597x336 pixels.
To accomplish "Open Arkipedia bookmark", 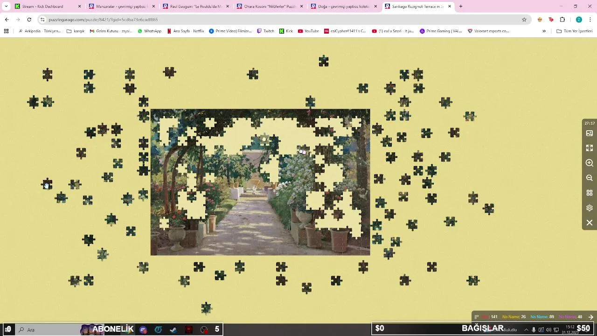I will [40, 31].
